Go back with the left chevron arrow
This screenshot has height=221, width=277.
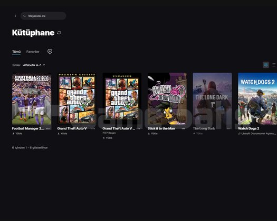tap(15, 16)
